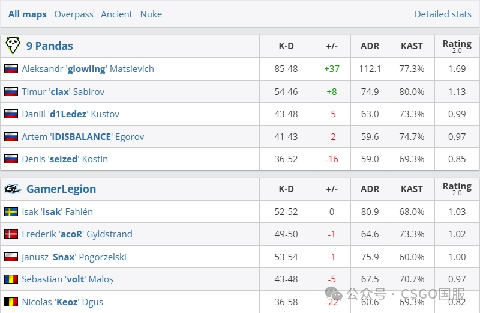Open Artem 'iDISBALANCE' Egorov's player profile
The width and height of the screenshot is (480, 313).
[x=83, y=137]
